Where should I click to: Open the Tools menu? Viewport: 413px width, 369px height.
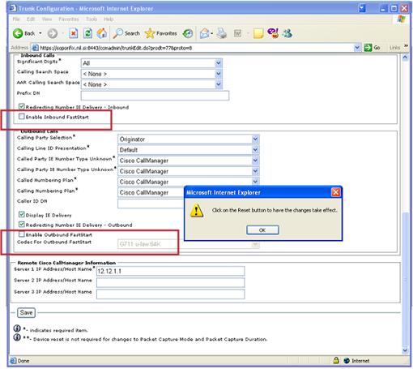coord(92,19)
